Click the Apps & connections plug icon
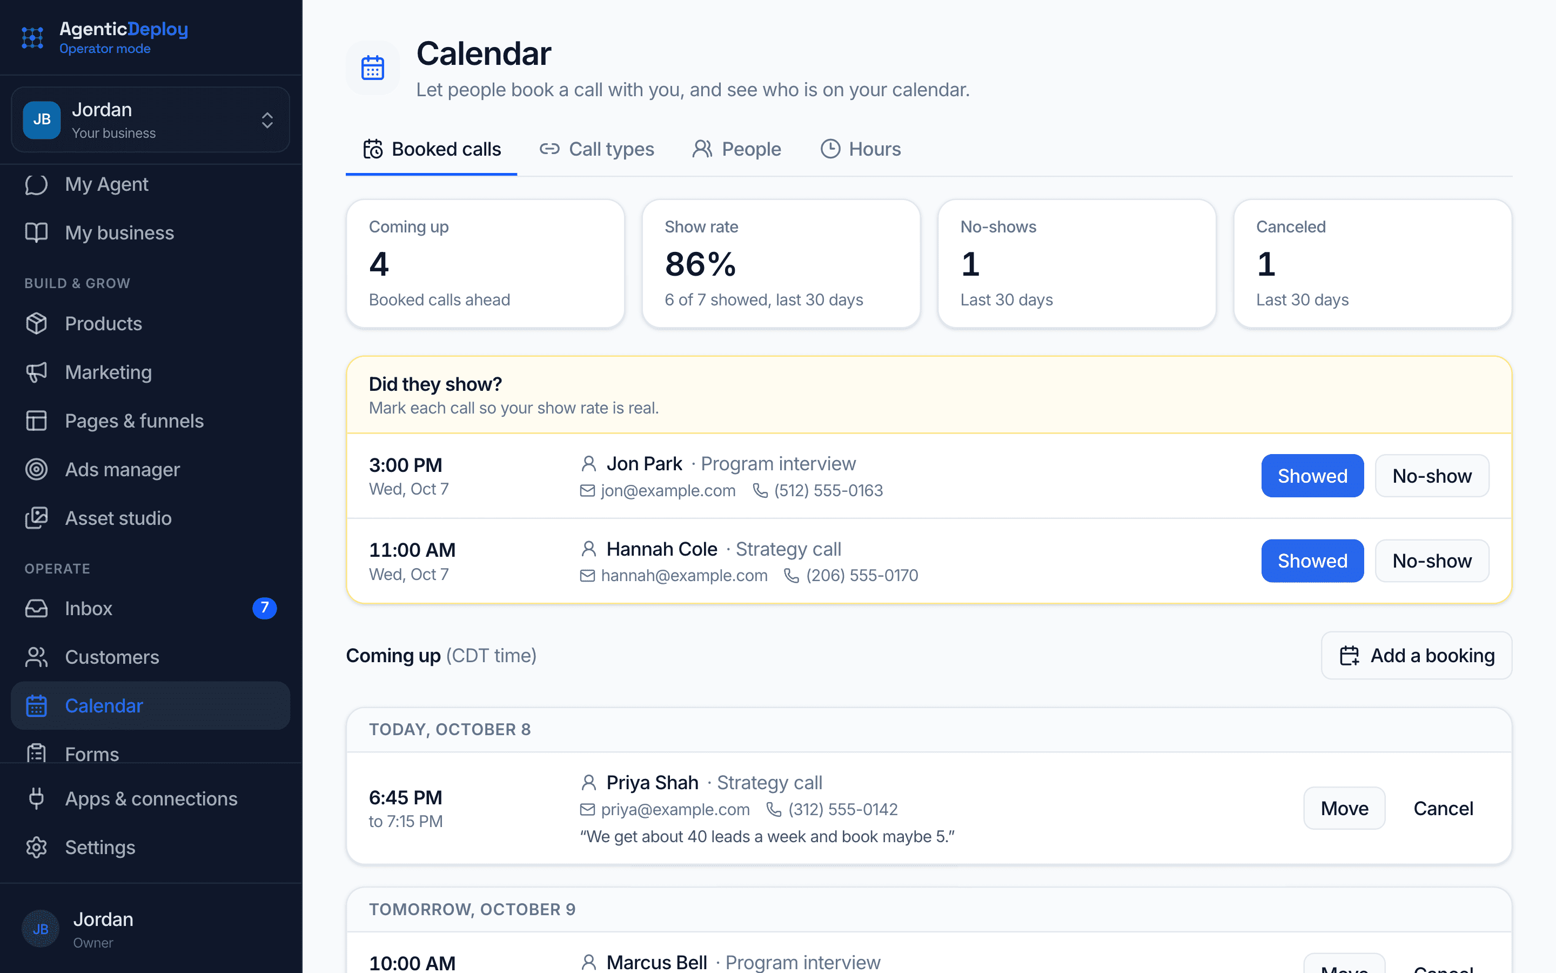 (x=37, y=798)
